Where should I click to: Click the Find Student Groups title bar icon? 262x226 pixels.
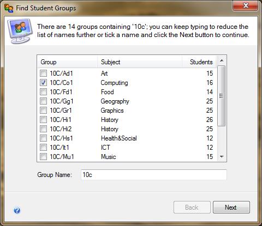[x=9, y=8]
